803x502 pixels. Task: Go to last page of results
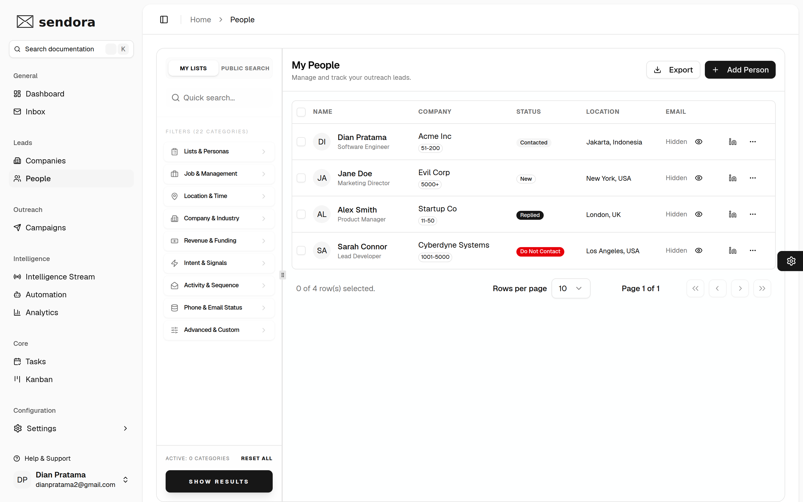pyautogui.click(x=762, y=288)
